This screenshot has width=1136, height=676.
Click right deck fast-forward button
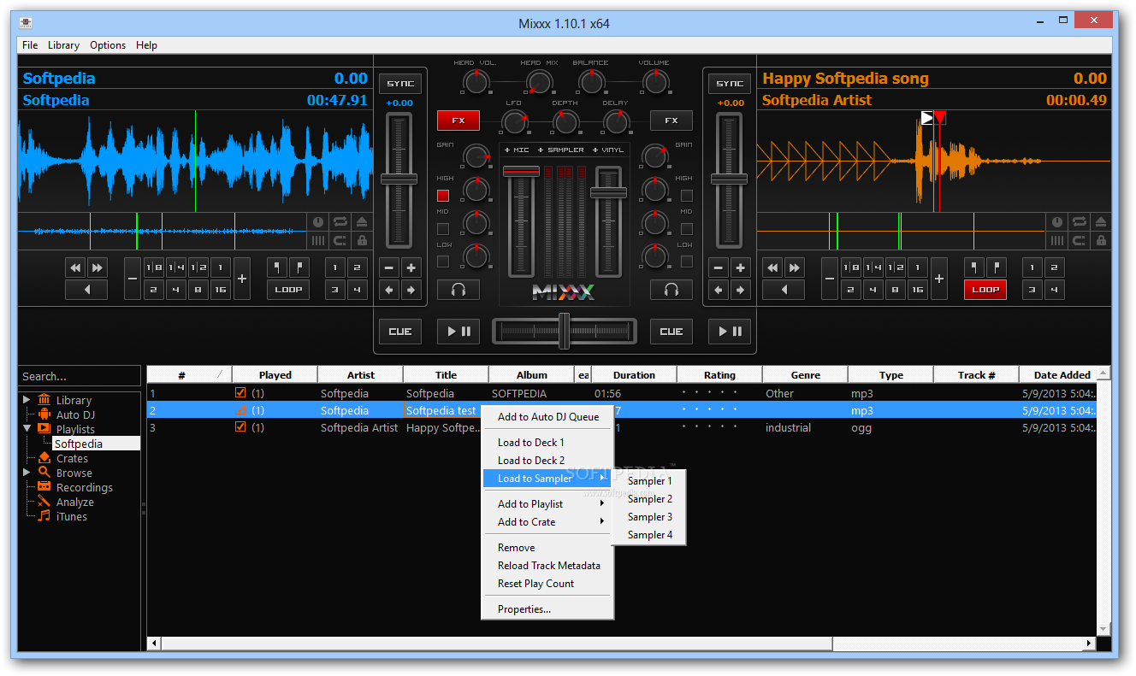[795, 267]
